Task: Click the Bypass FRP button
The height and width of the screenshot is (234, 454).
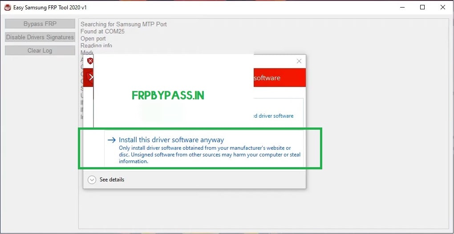Action: pyautogui.click(x=40, y=24)
